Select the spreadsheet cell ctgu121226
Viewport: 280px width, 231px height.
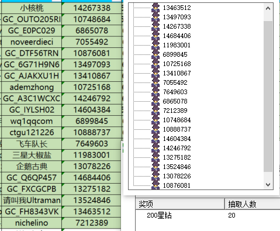32,132
